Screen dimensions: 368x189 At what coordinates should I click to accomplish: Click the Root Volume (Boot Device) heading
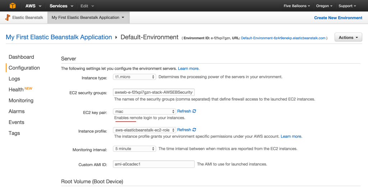pyautogui.click(x=92, y=181)
